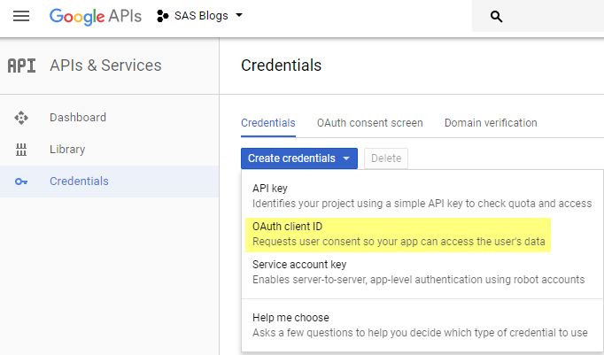Click the search magnifier icon
This screenshot has height=355, width=604.
(x=496, y=17)
